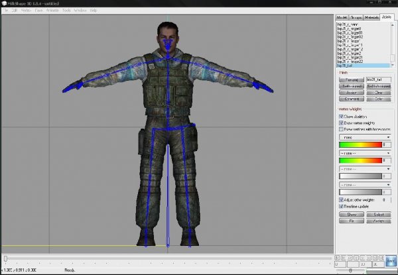Click the Show vertex weights button
Viewport: 398px width, 275px height.
point(352,215)
